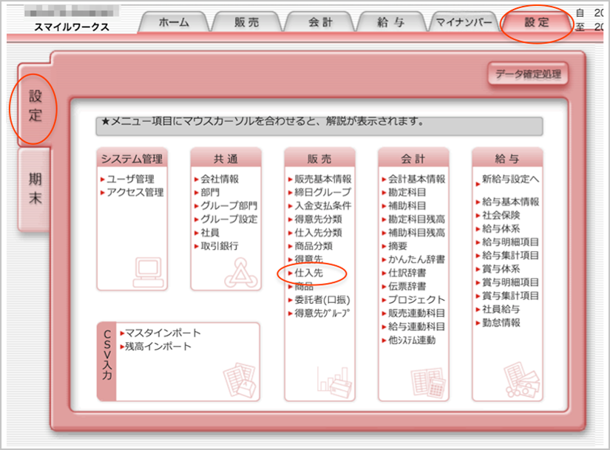This screenshot has height=450, width=610.
Task: Select the マイナンバー tab
Action: pyautogui.click(x=464, y=23)
